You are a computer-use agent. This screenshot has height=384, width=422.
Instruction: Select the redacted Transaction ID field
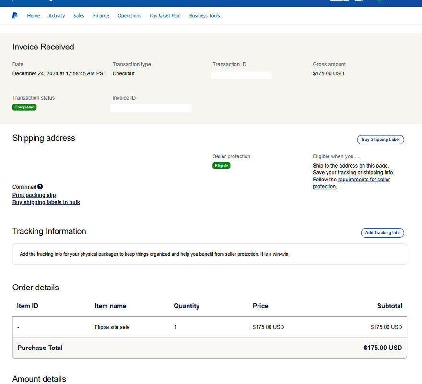tap(241, 75)
